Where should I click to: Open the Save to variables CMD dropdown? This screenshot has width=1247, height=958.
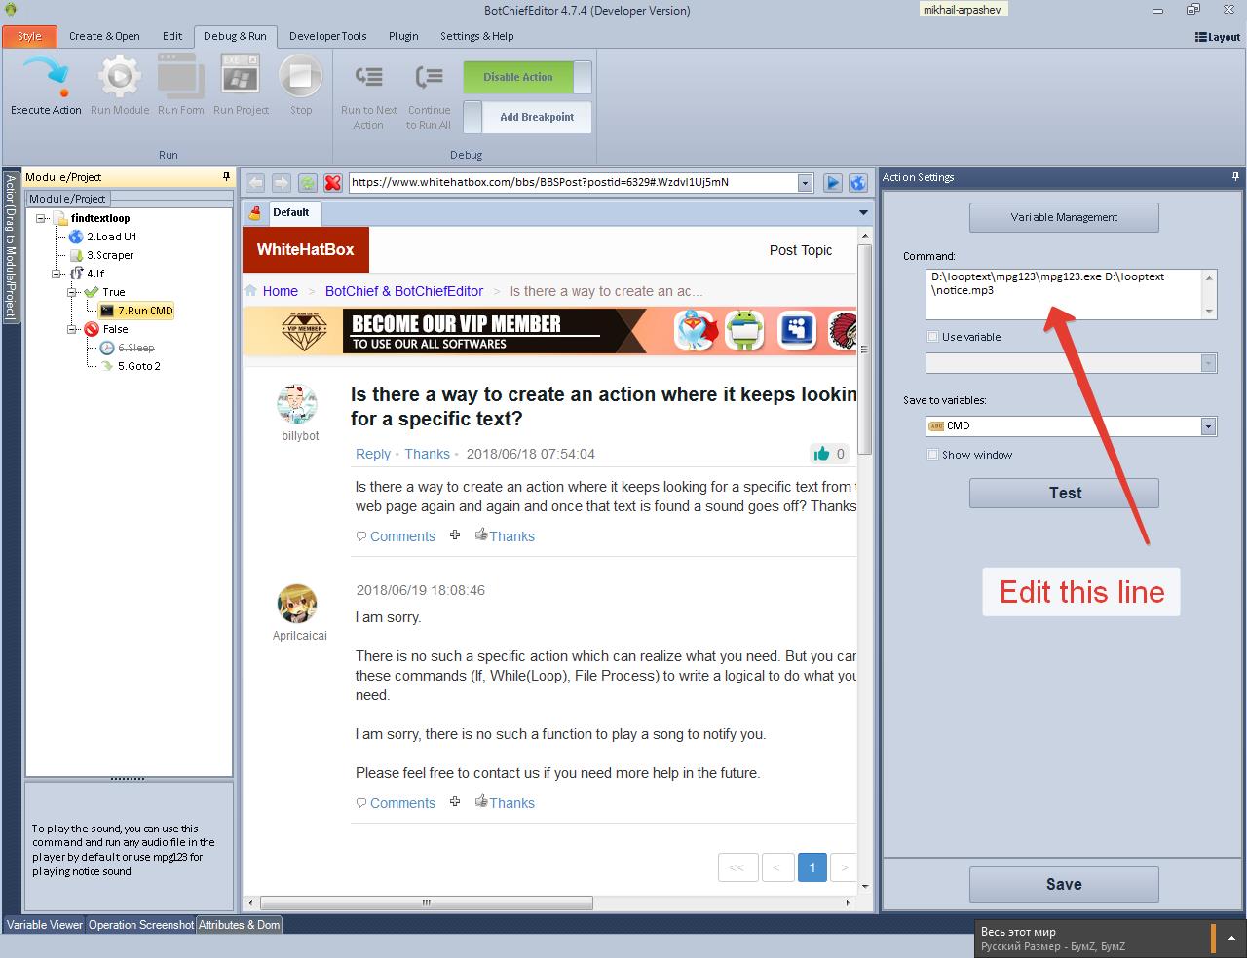(x=1208, y=426)
